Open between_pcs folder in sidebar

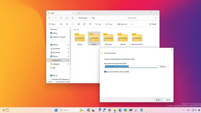click(x=58, y=60)
